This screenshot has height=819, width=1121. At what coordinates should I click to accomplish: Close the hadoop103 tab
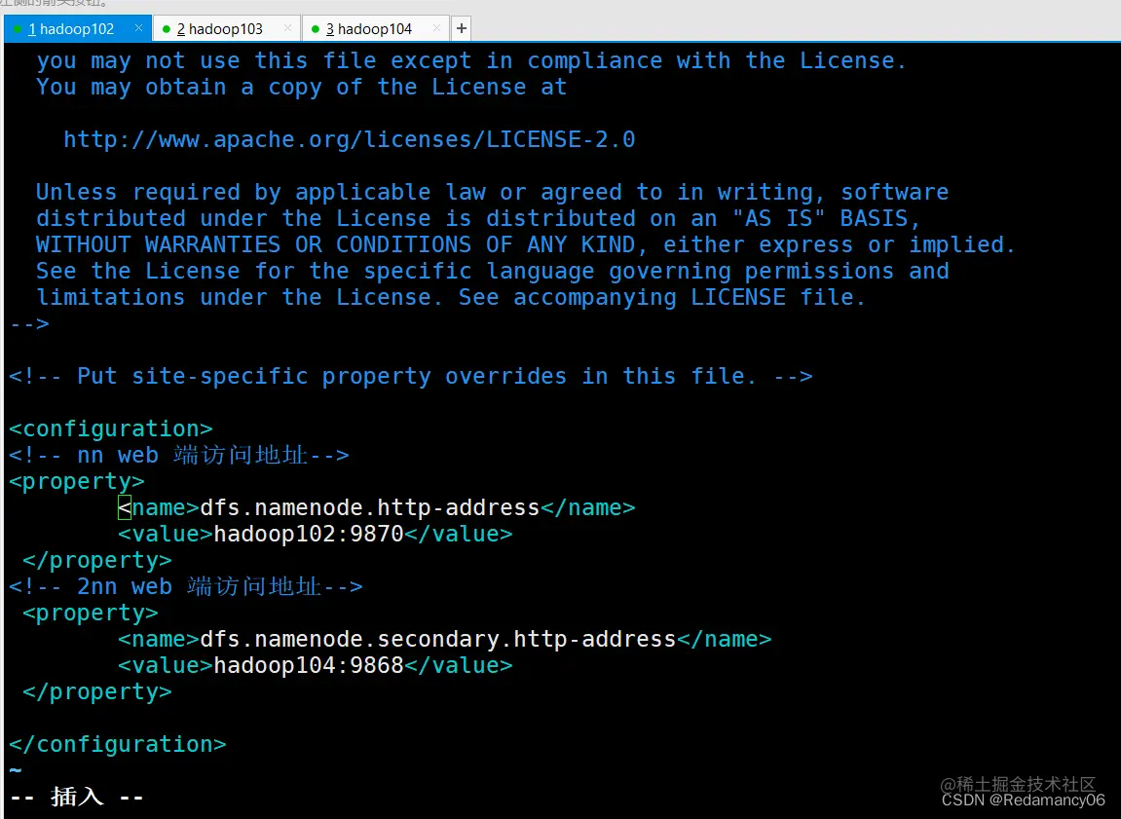[x=287, y=28]
